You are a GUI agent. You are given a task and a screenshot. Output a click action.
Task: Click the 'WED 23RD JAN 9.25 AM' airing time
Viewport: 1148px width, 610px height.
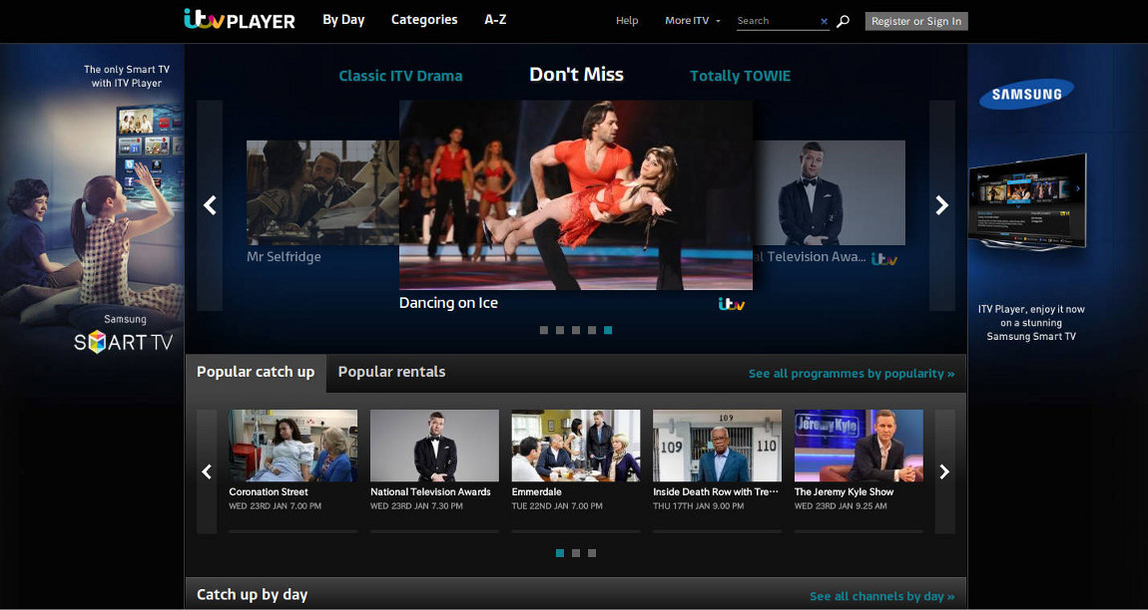[841, 506]
